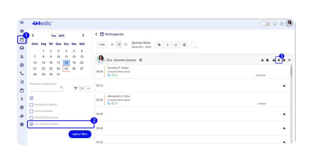This screenshot has width=313, height=164.
Task: Collapse the professional filter with chevron up
Action: click(x=88, y=88)
